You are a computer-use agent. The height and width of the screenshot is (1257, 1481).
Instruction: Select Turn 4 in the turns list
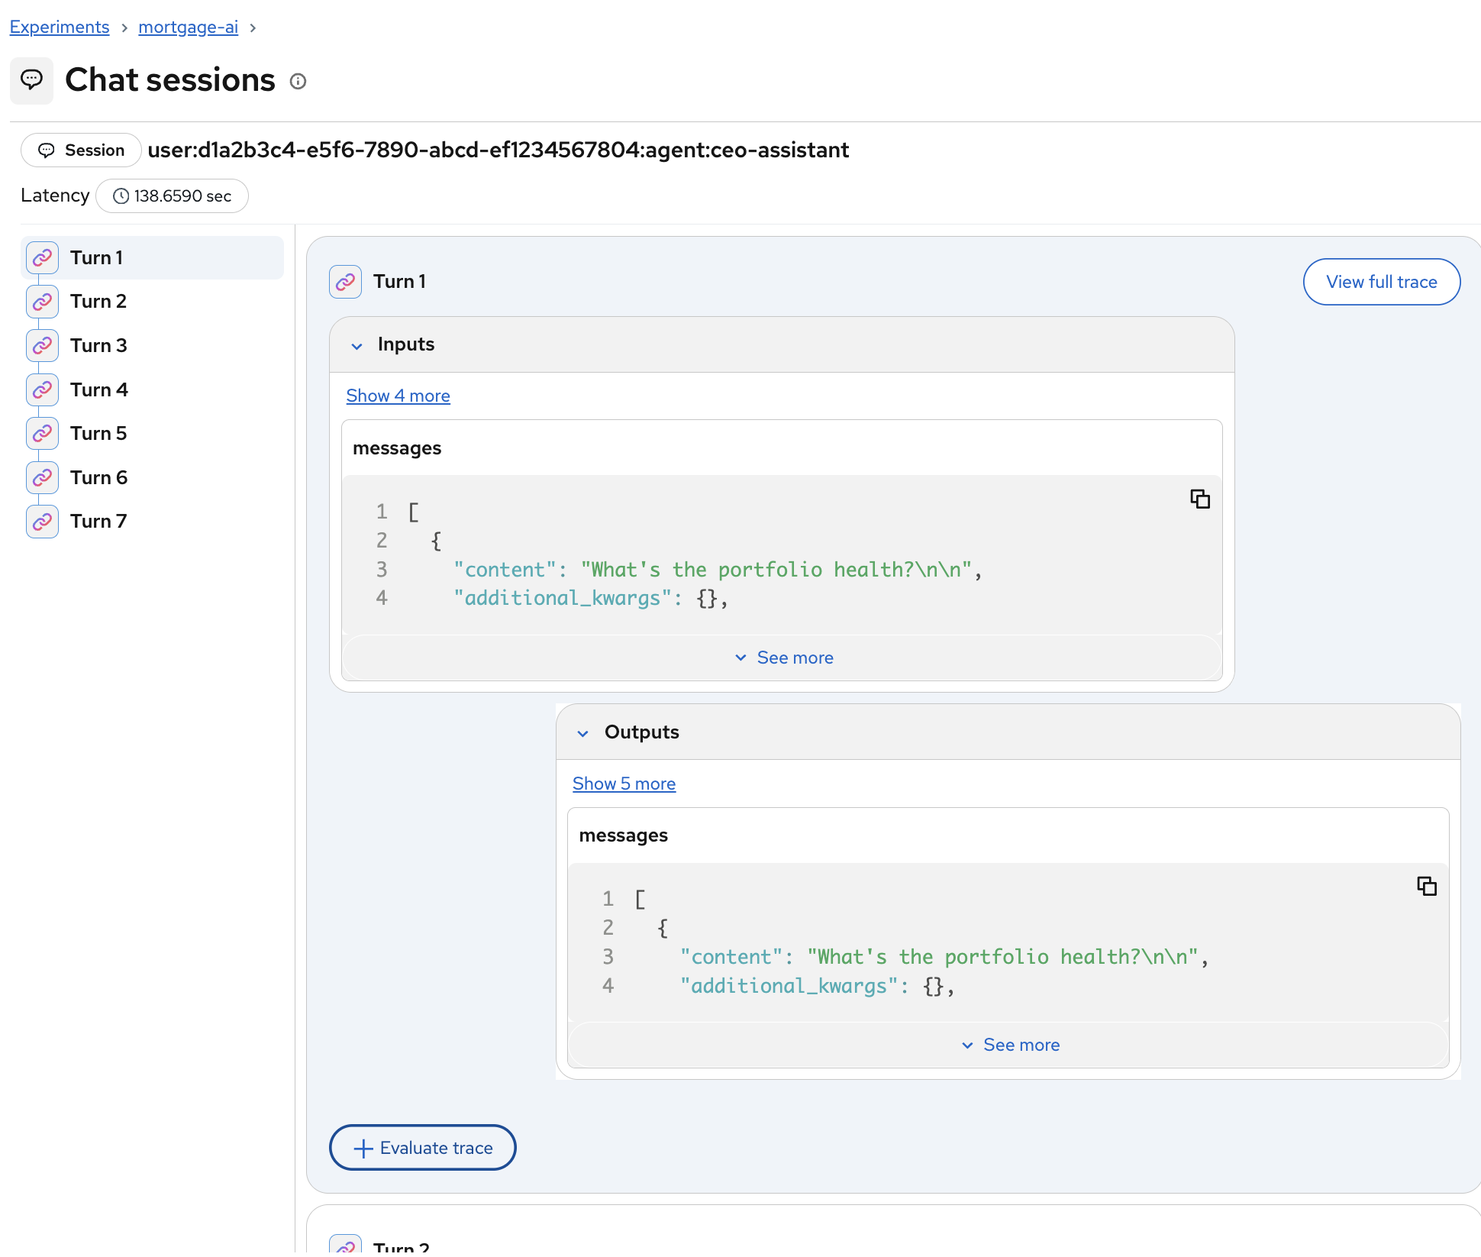click(98, 390)
